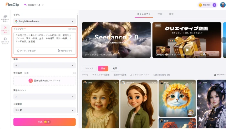The image size is (226, 129).
Task: Open the Seedance 2.0 banner
Action: 116,40
